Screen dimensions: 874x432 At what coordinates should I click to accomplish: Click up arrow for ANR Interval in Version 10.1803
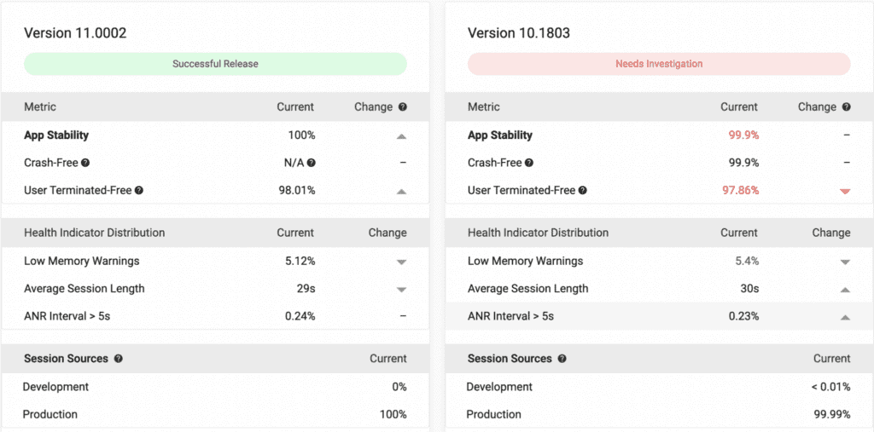click(x=845, y=317)
